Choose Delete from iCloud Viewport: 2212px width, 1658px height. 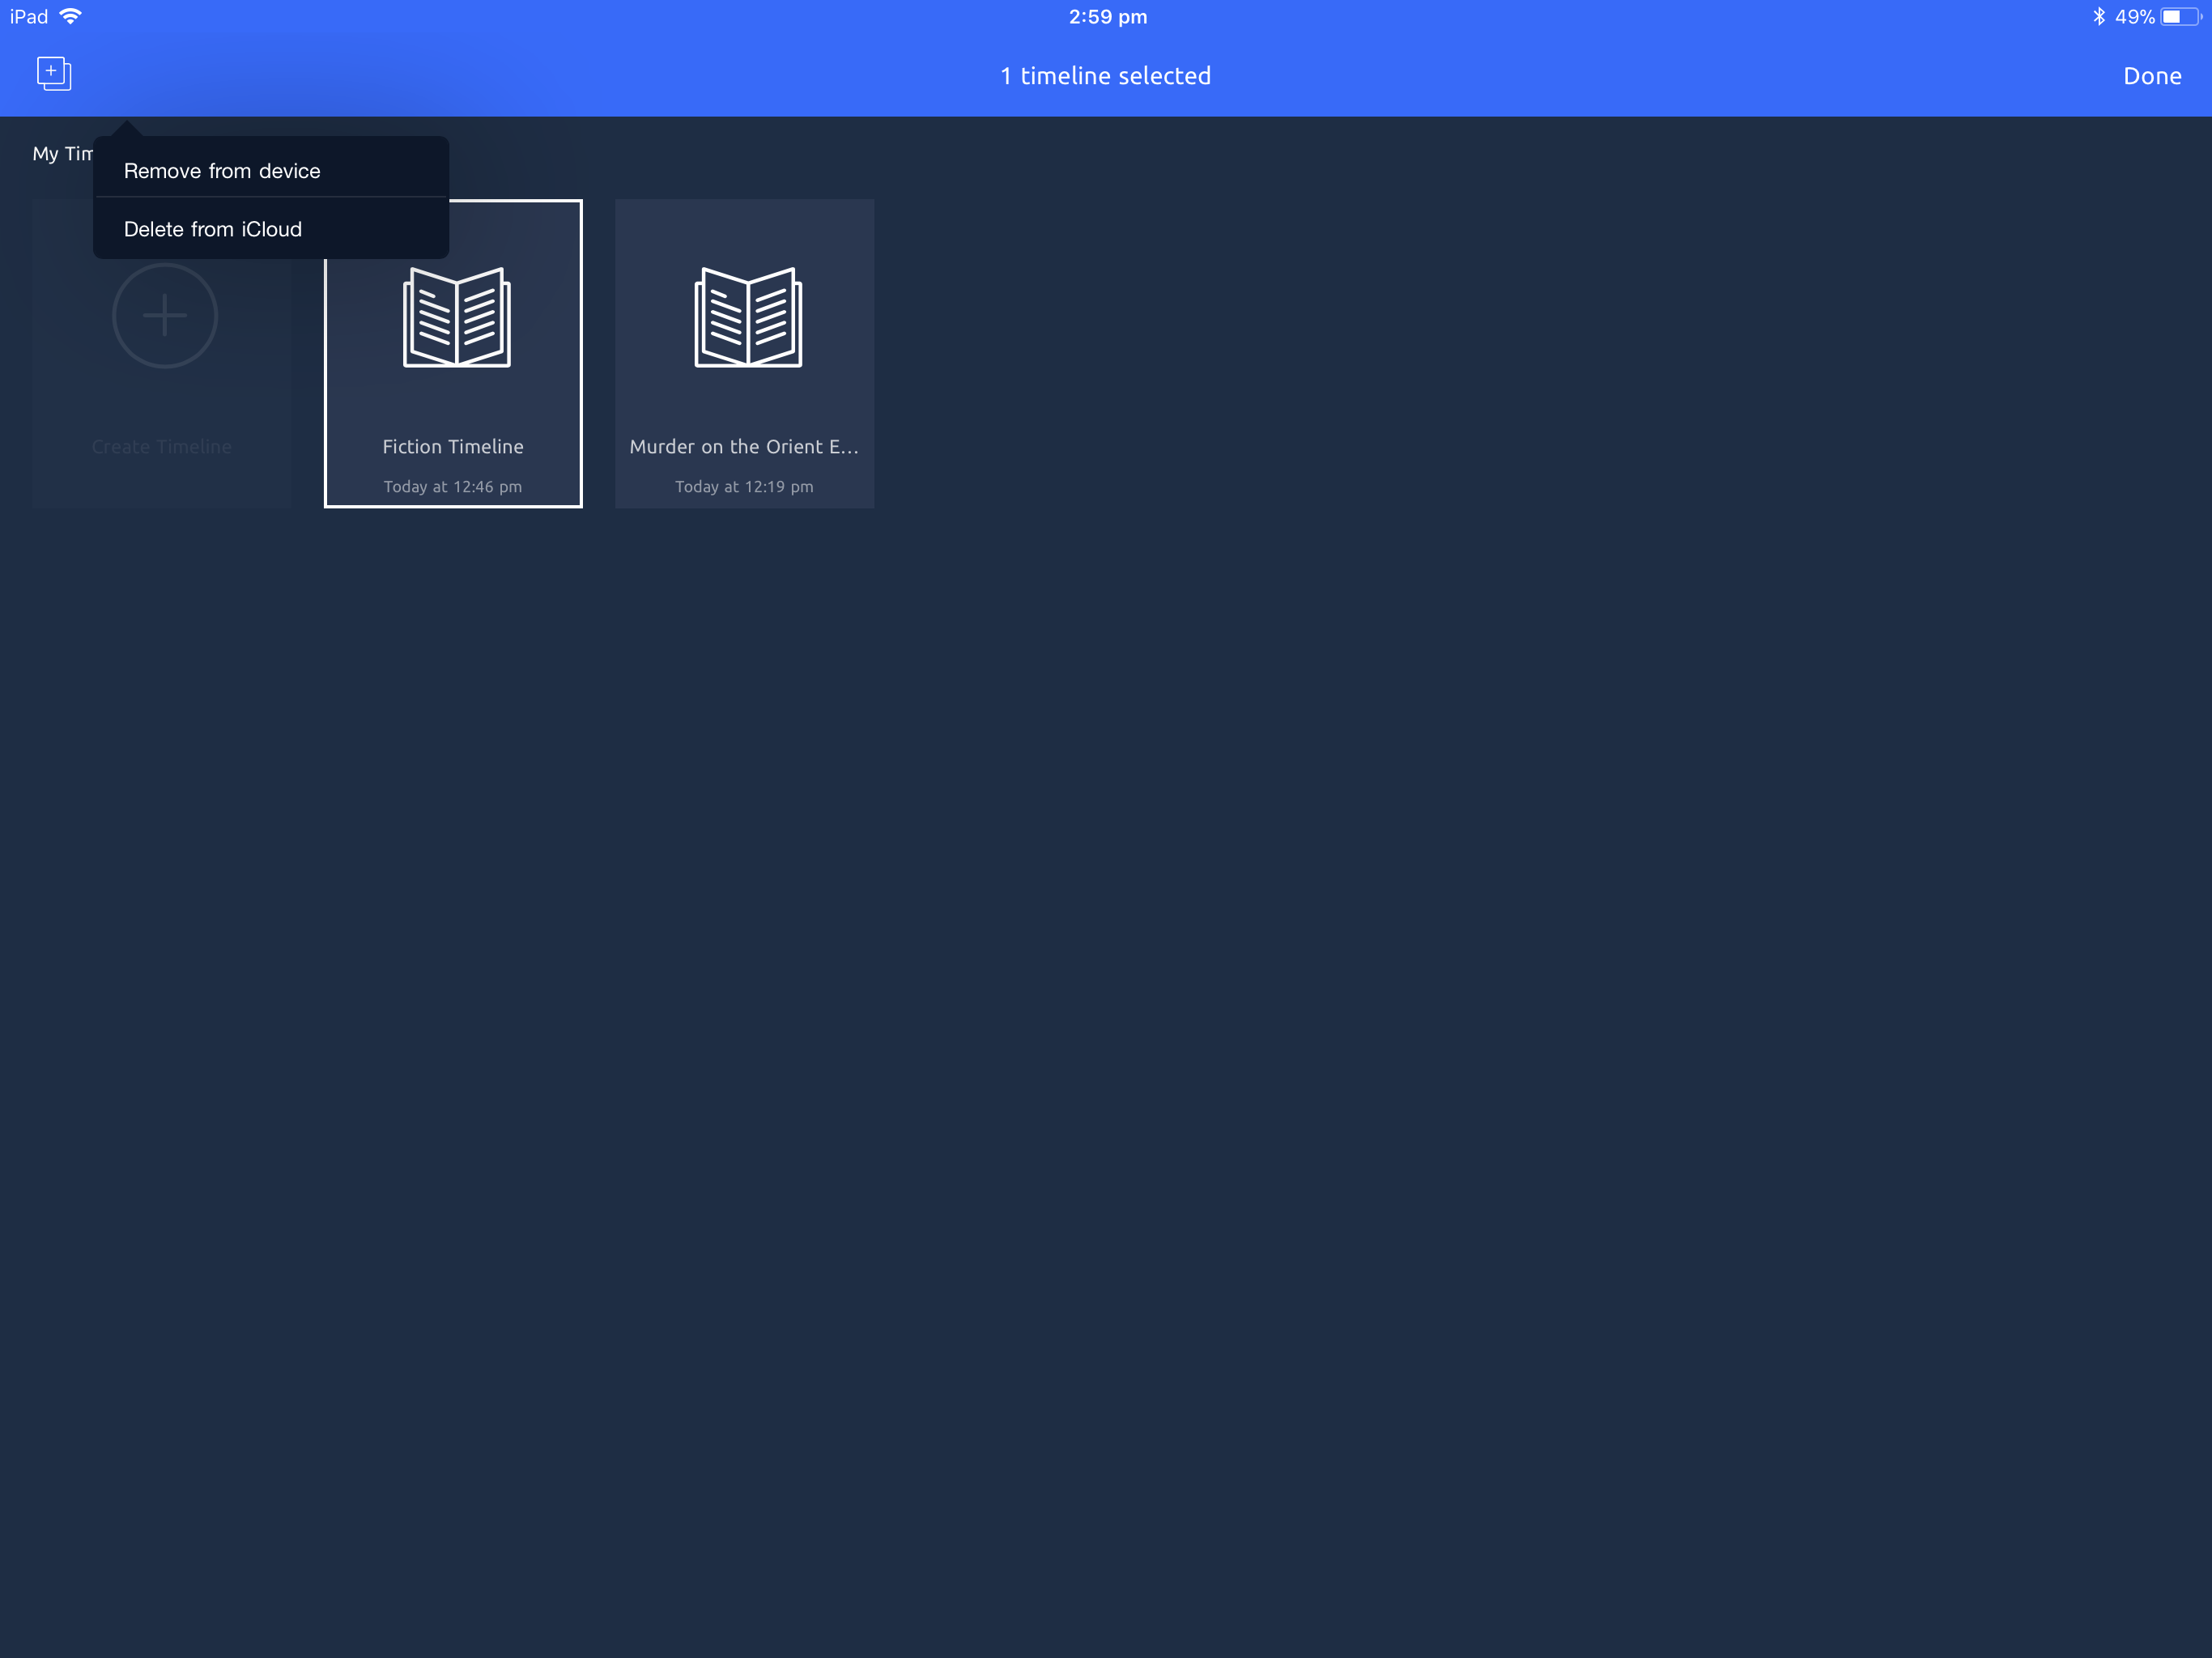213,229
